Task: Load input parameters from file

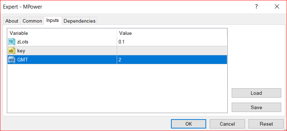Action: point(256,93)
